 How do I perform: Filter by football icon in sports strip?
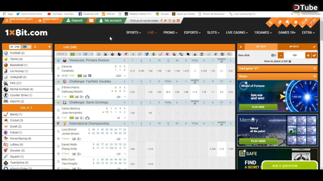coord(99,54)
